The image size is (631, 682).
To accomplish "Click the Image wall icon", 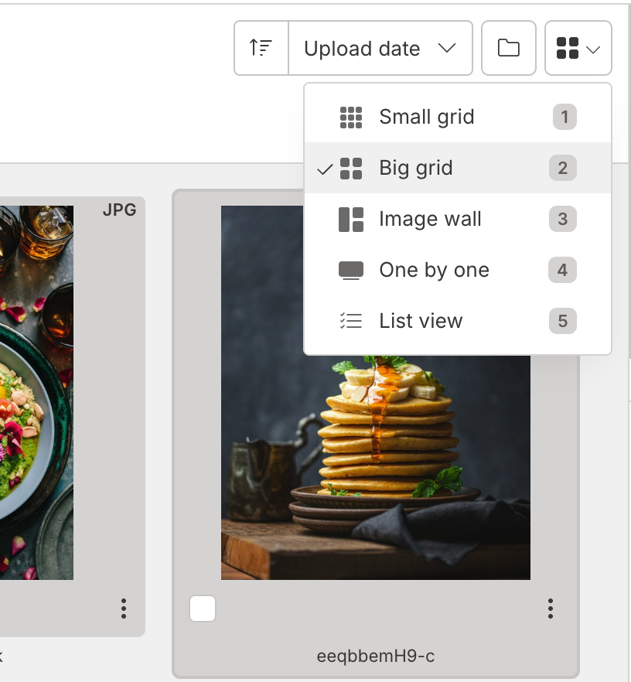I will pyautogui.click(x=351, y=220).
